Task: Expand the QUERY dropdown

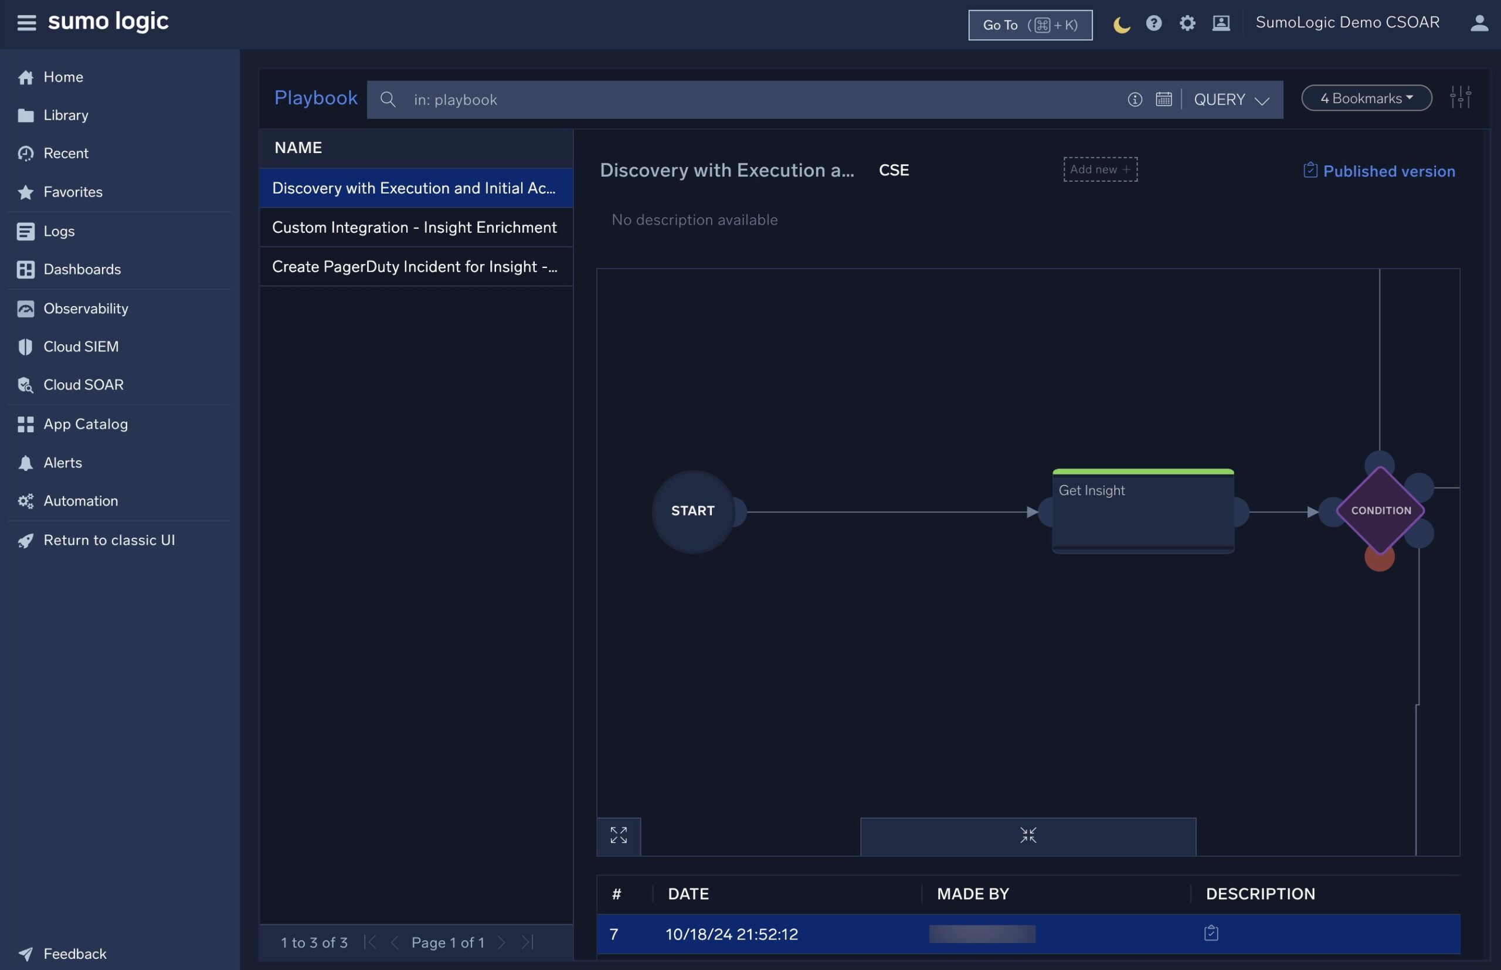Action: point(1231,100)
